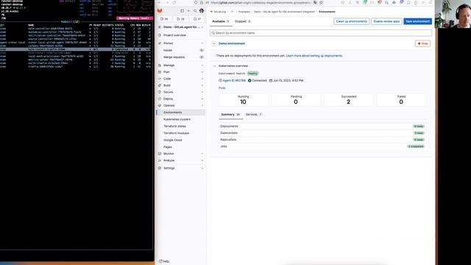Image resolution: width=471 pixels, height=265 pixels.
Task: Open Learn more about setting up deployments link
Action: (314, 56)
